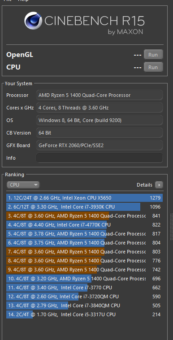Screen dimensions: 173x340
Task: Click the Cinebench sphere logo icon
Action: 33,21
